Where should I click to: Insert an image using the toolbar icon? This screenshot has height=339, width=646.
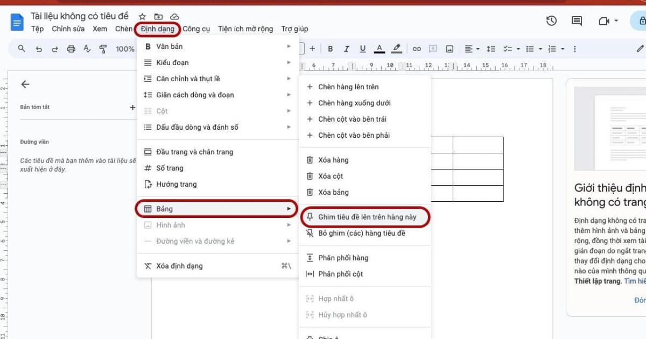tap(450, 48)
